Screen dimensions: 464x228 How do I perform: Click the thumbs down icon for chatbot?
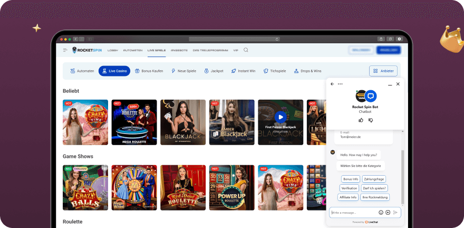371,120
